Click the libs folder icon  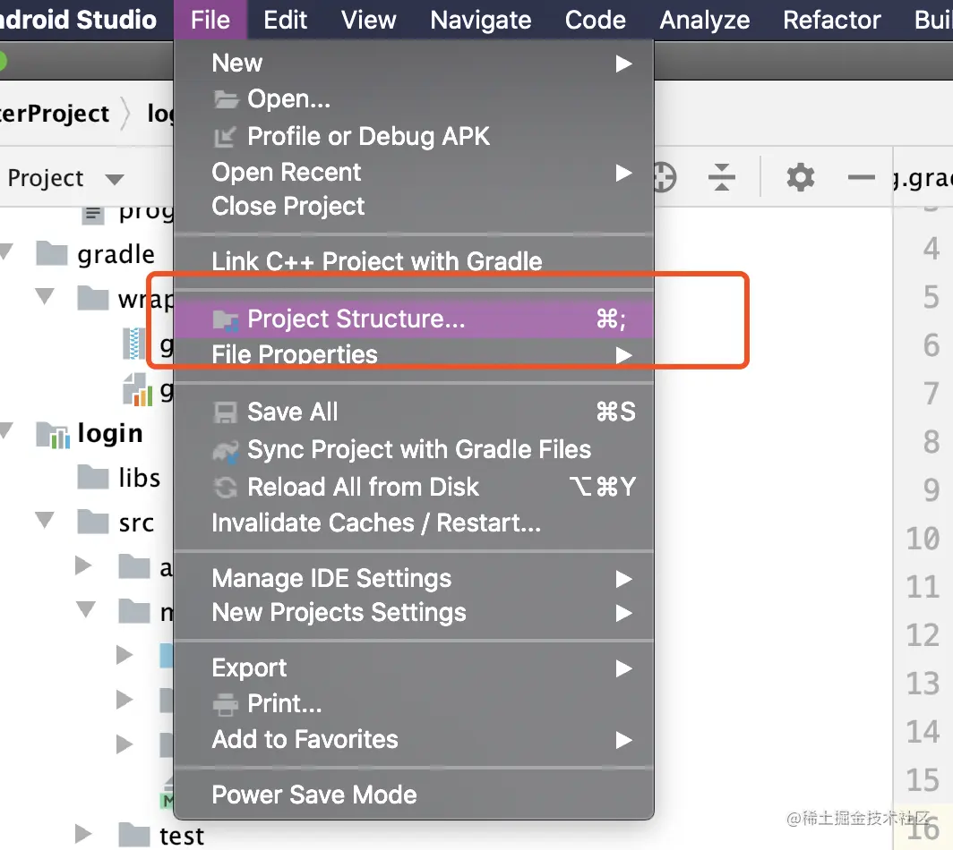point(93,478)
